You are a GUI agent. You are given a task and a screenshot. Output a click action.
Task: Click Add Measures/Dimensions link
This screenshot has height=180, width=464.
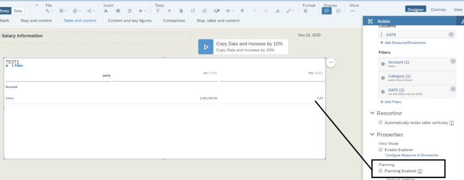pyautogui.click(x=403, y=43)
